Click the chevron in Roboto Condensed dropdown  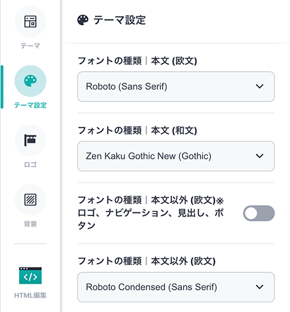point(260,287)
